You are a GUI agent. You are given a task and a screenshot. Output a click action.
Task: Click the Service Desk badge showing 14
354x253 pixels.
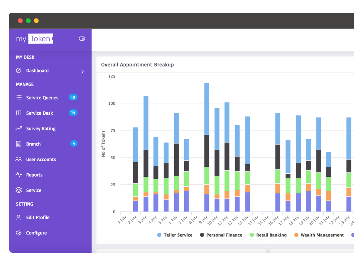click(x=73, y=113)
